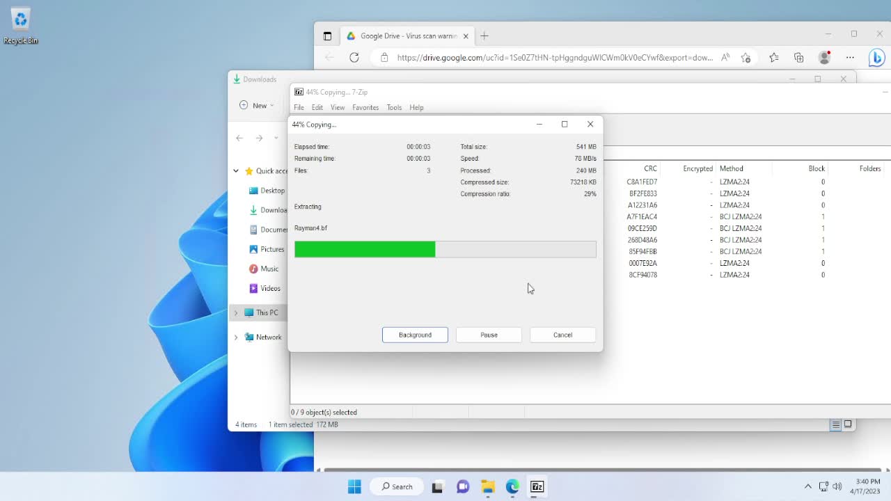The image size is (891, 501).
Task: Open Edge browser favorites icon
Action: tap(773, 58)
